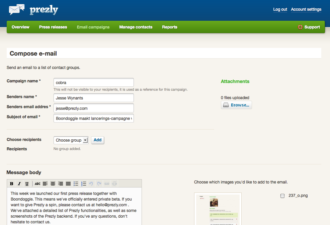Screen dimensions: 330x225
Task: Click the Recipients label
Action: click(17, 149)
